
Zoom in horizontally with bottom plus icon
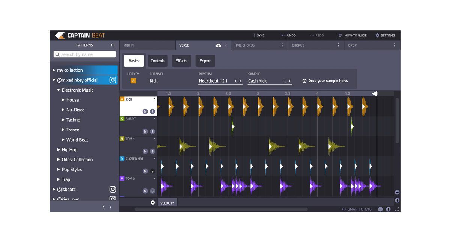388,209
